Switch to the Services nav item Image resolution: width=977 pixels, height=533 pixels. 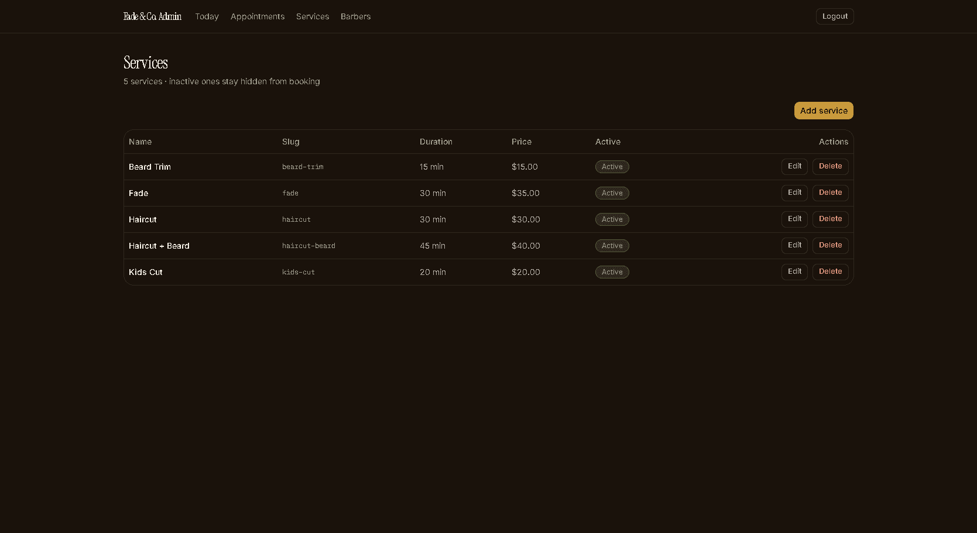[x=313, y=16]
